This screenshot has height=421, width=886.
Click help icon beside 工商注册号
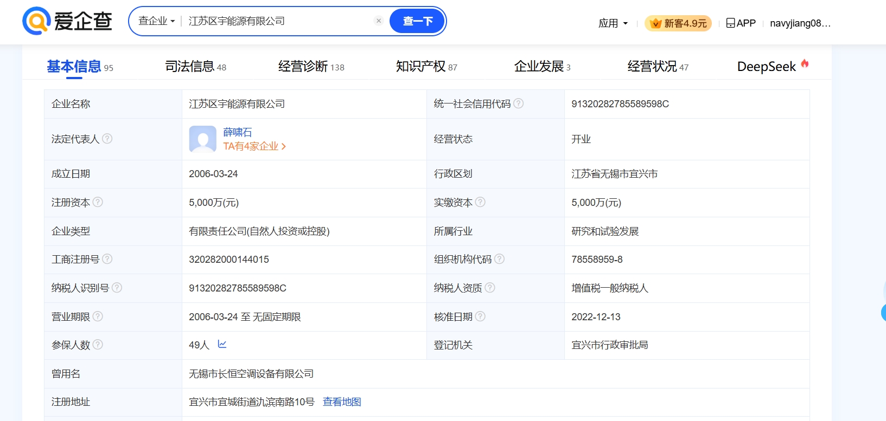click(107, 259)
